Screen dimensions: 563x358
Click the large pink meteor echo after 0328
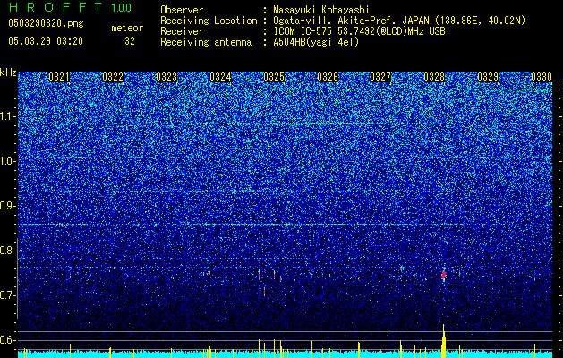point(444,275)
